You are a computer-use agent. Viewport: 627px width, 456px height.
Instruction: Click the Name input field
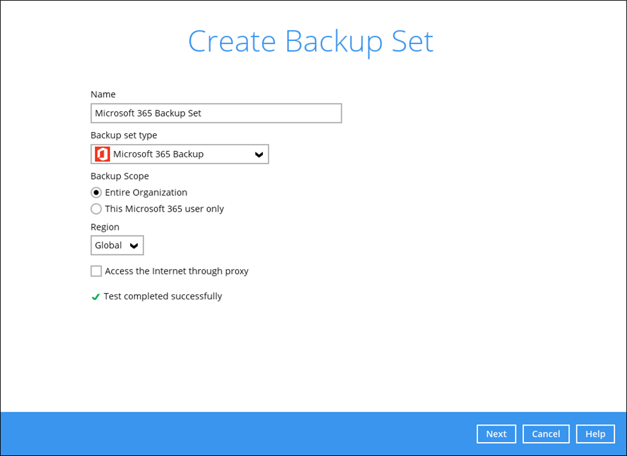coord(216,113)
